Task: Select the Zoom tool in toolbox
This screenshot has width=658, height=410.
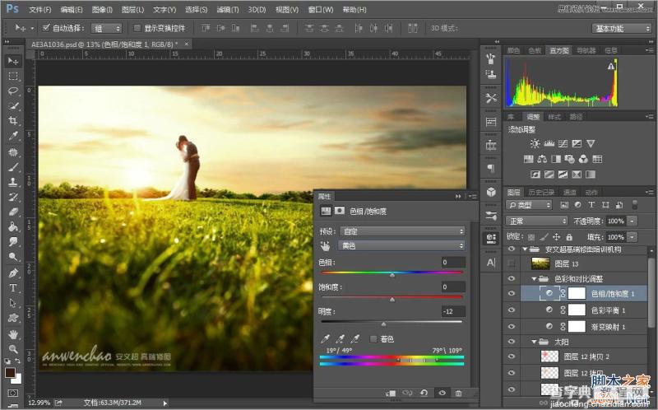Action: (x=13, y=349)
